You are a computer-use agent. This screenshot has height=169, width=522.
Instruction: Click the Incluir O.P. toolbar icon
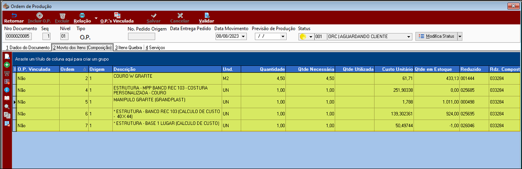39,15
